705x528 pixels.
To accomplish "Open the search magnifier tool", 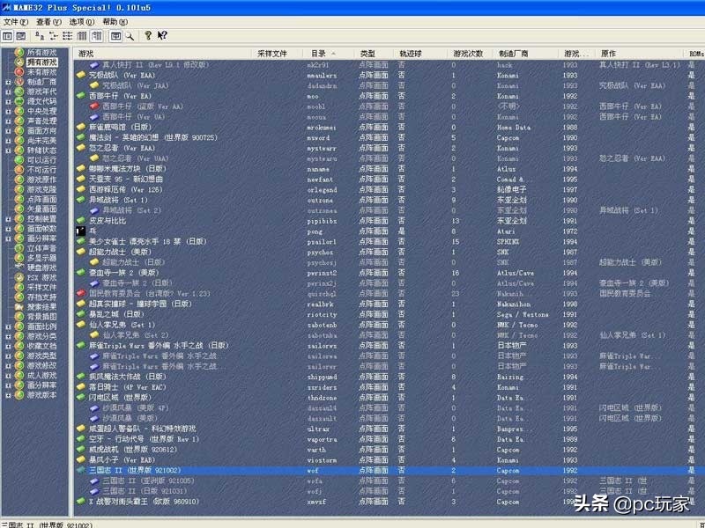I will tap(129, 36).
